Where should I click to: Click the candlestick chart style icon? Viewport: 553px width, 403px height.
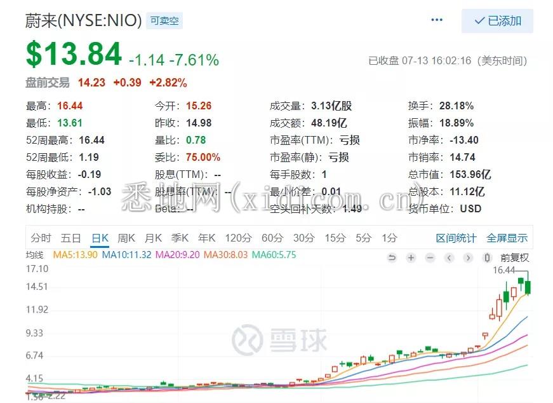(x=487, y=258)
